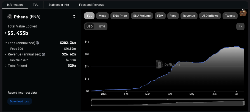Click the Fees annualized help icon
Screen dimensions: 250x112
[37, 43]
